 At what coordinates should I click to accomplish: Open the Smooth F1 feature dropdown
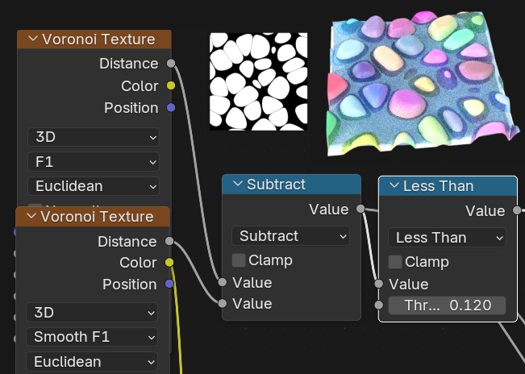click(x=92, y=337)
